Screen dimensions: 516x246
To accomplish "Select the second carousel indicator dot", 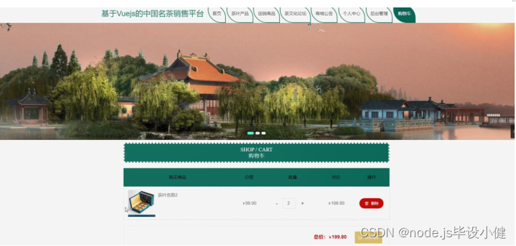I will (258, 133).
